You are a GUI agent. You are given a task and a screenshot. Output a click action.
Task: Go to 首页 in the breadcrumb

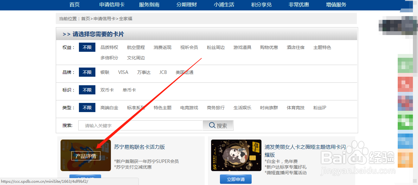coord(86,19)
